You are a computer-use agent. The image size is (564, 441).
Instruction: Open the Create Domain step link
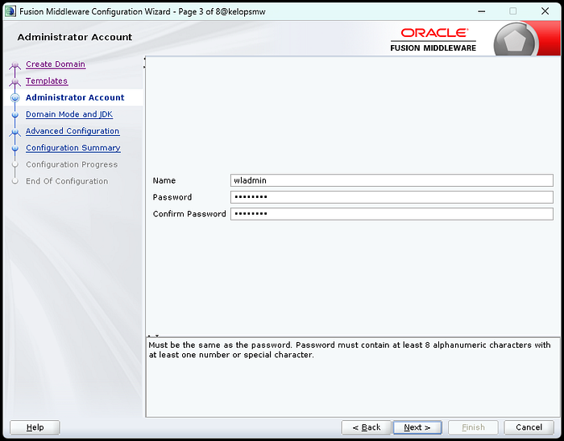point(56,64)
